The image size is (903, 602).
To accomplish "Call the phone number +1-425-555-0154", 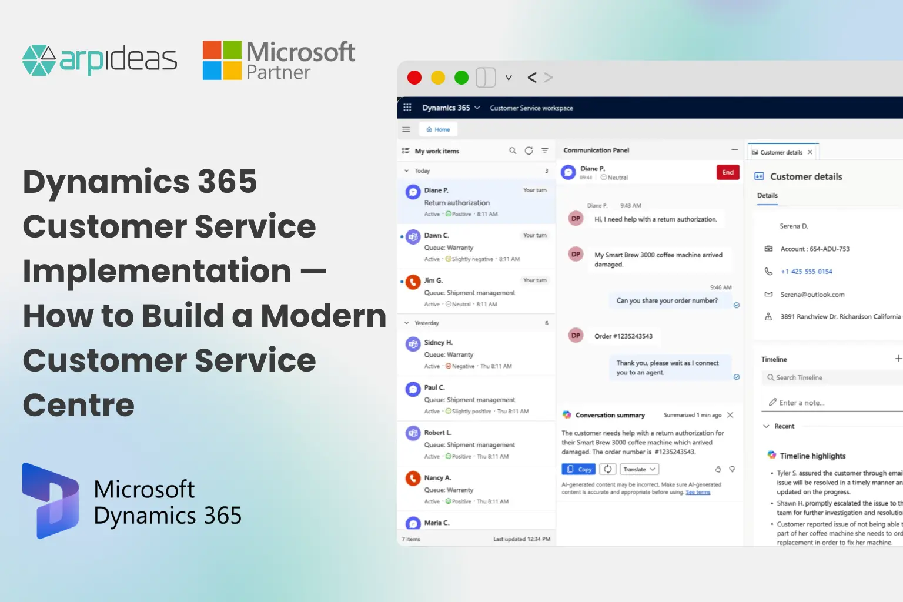I will point(806,272).
